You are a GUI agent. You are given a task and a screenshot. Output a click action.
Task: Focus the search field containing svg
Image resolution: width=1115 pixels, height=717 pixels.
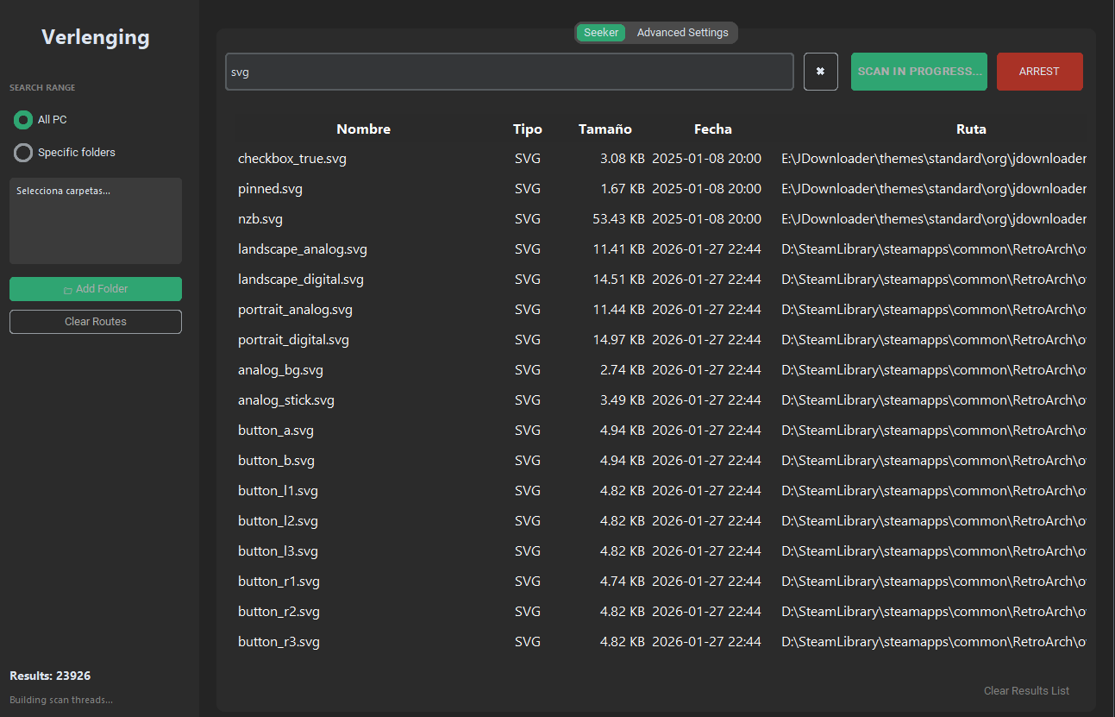coord(509,72)
